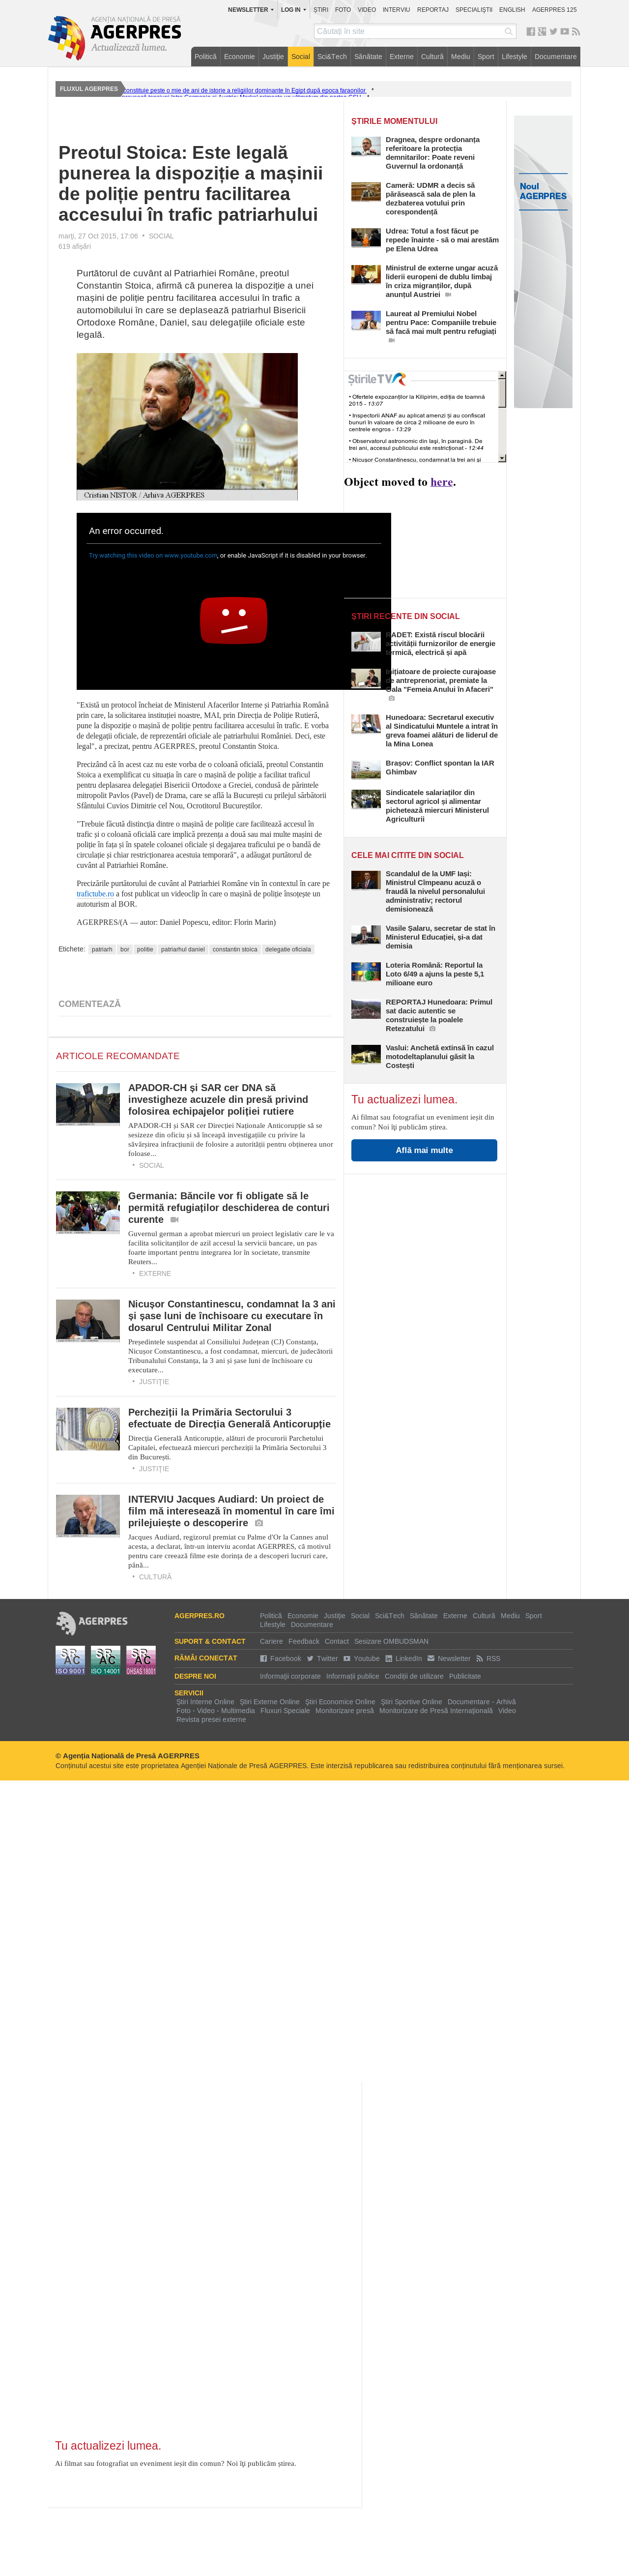Click 'Try watching this video on www.youtube.com'
The height and width of the screenshot is (2576, 629).
[x=153, y=555]
